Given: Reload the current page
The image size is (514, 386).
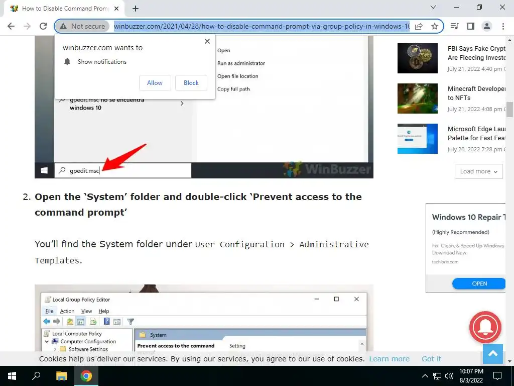Looking at the screenshot, I should click(x=43, y=26).
